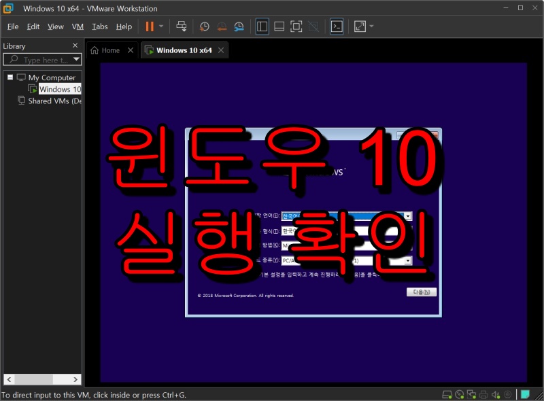This screenshot has height=401, width=544.
Task: Click the hard disk status icon
Action: point(447,394)
